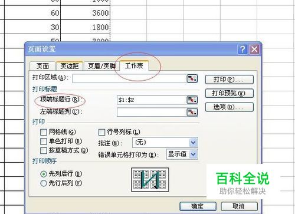Select the 先行后列 radio button

tap(44, 183)
